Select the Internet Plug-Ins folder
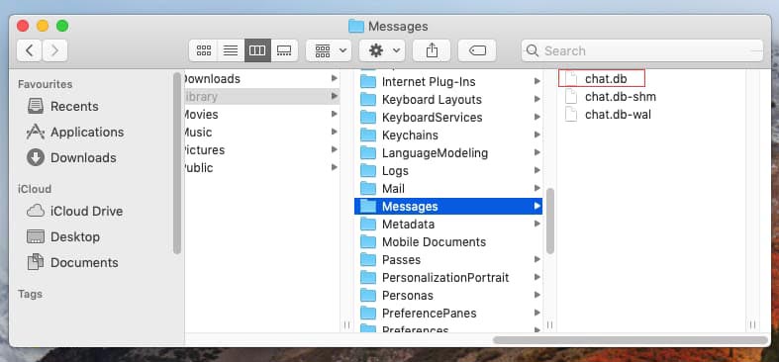The image size is (779, 362). click(x=448, y=82)
